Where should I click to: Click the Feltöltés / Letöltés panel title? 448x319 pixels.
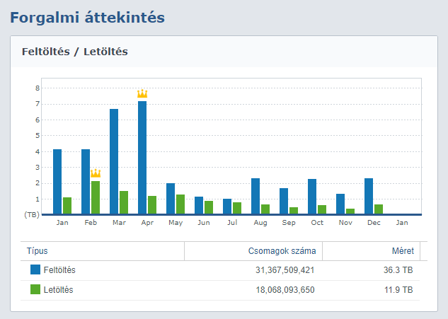pyautogui.click(x=75, y=52)
